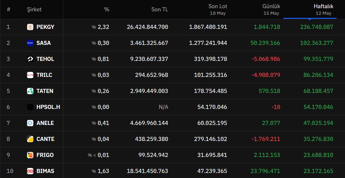Click the ANELE company logo icon
The height and width of the screenshot is (178, 345).
click(30, 123)
